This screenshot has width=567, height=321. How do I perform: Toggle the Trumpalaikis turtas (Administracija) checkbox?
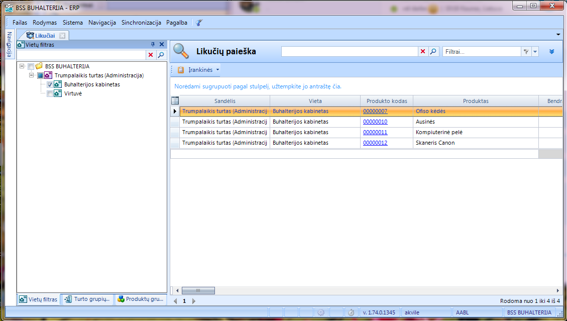41,76
